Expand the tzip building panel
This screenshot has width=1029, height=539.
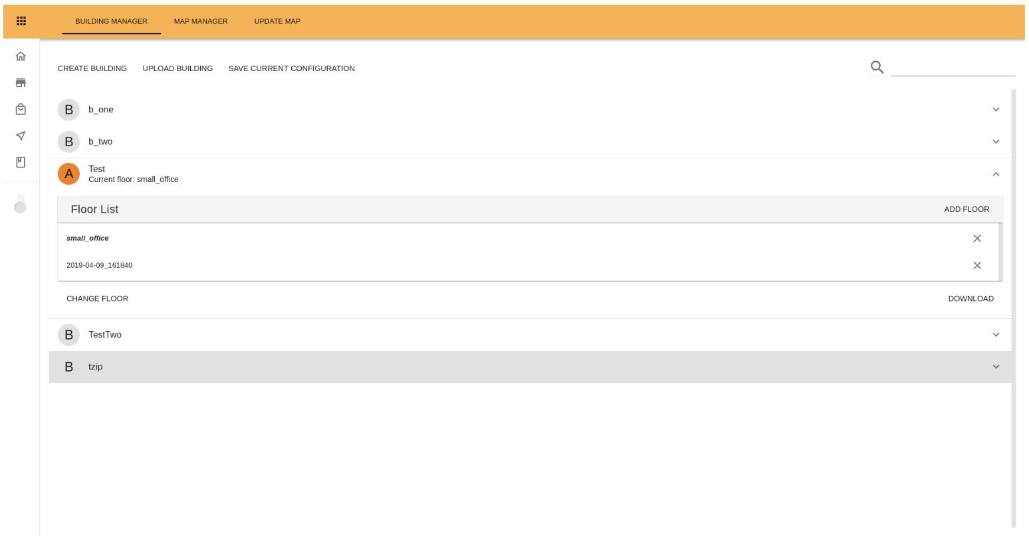tap(996, 367)
